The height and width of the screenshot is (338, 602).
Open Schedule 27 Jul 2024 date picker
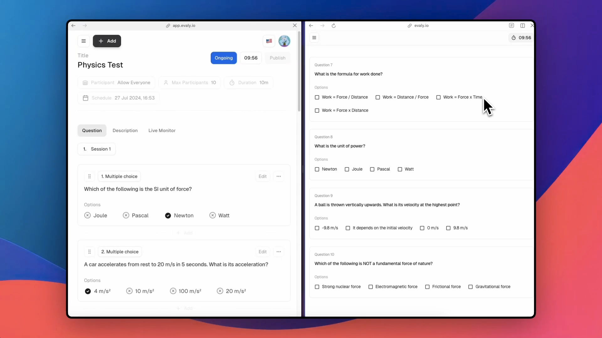(x=119, y=98)
